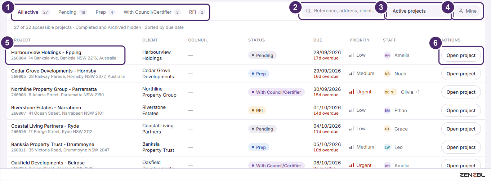Click the Banksia Property Trust client cell

[158, 147]
